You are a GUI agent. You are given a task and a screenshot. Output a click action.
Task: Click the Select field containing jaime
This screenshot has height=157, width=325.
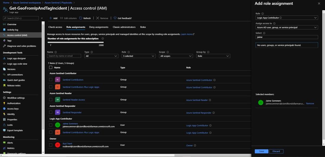coord(287,37)
